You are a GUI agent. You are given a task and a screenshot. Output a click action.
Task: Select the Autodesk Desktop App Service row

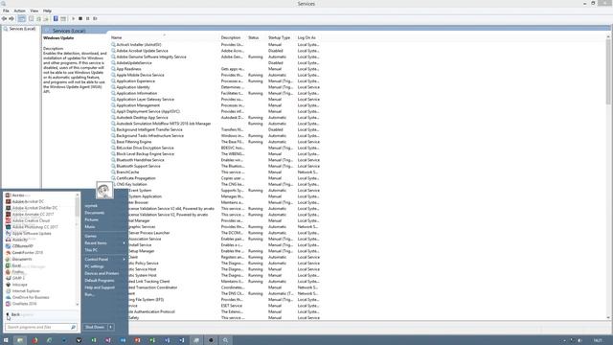(x=215, y=117)
